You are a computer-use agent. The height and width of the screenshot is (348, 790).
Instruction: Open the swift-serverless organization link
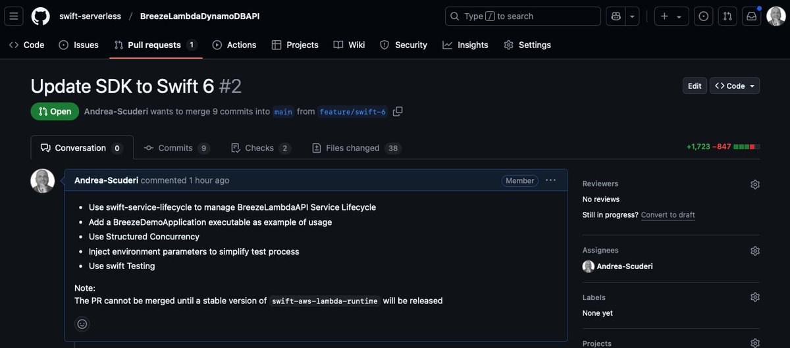(x=90, y=16)
